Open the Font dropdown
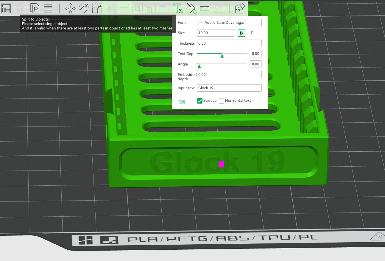This screenshot has height=261, width=385. pyautogui.click(x=229, y=22)
